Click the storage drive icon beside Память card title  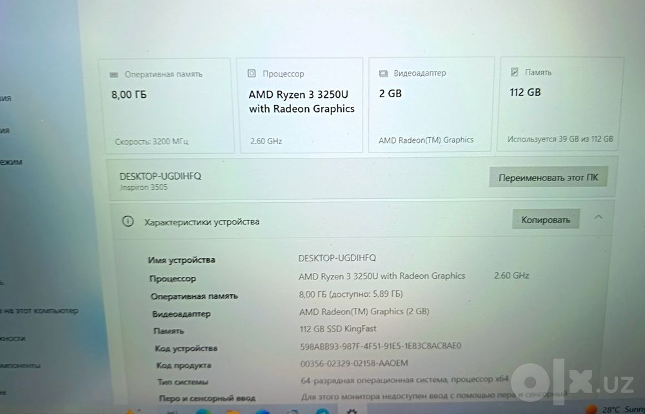514,72
